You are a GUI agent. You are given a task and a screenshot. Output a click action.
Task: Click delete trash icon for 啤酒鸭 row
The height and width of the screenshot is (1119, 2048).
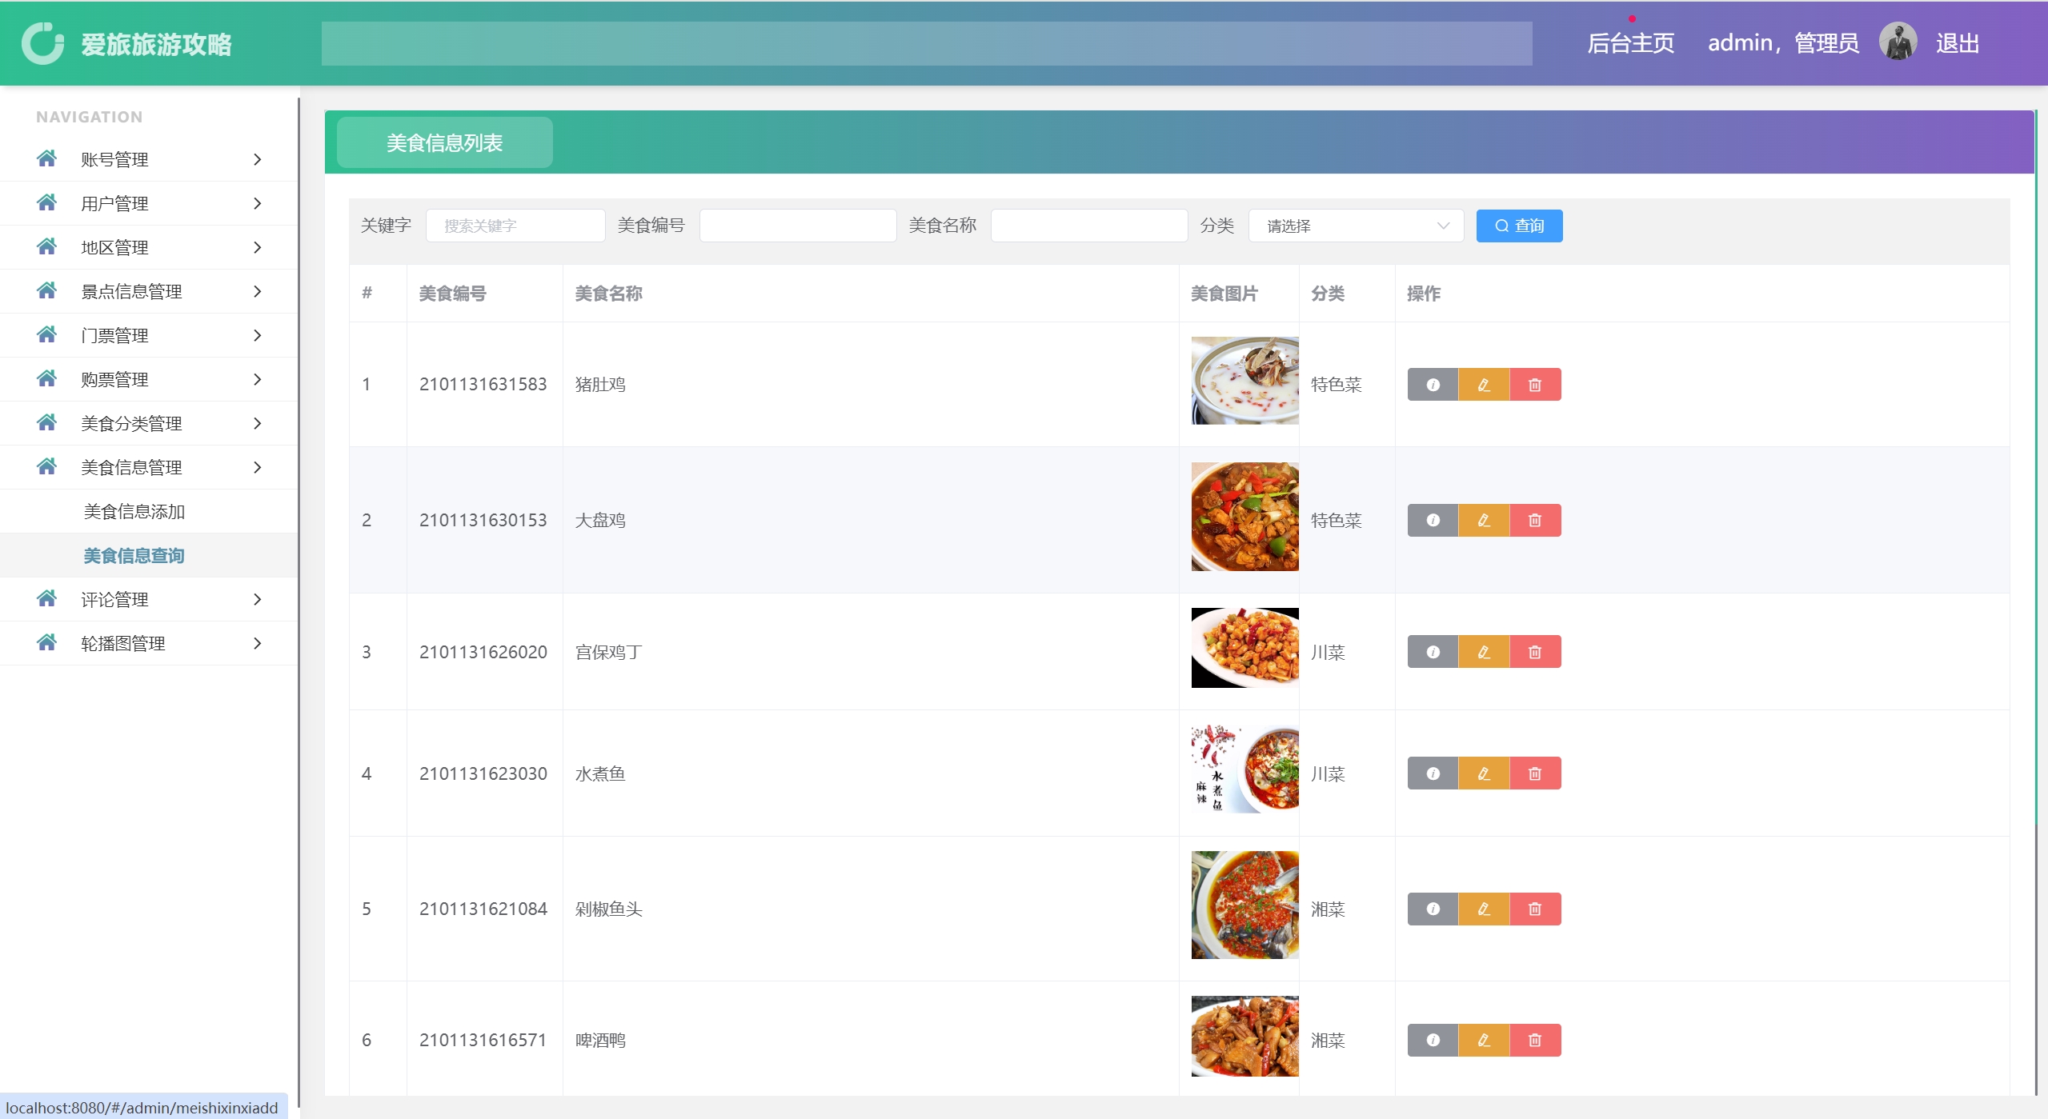[x=1535, y=1041]
